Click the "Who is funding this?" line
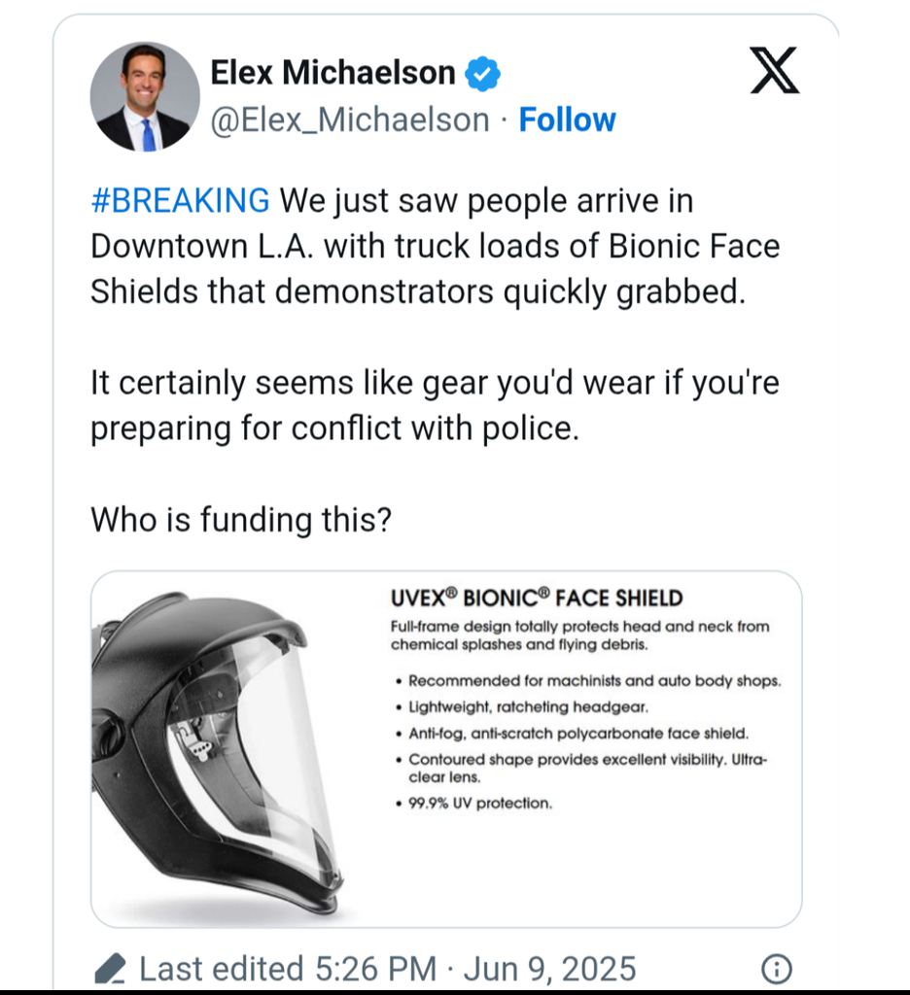 tap(241, 520)
